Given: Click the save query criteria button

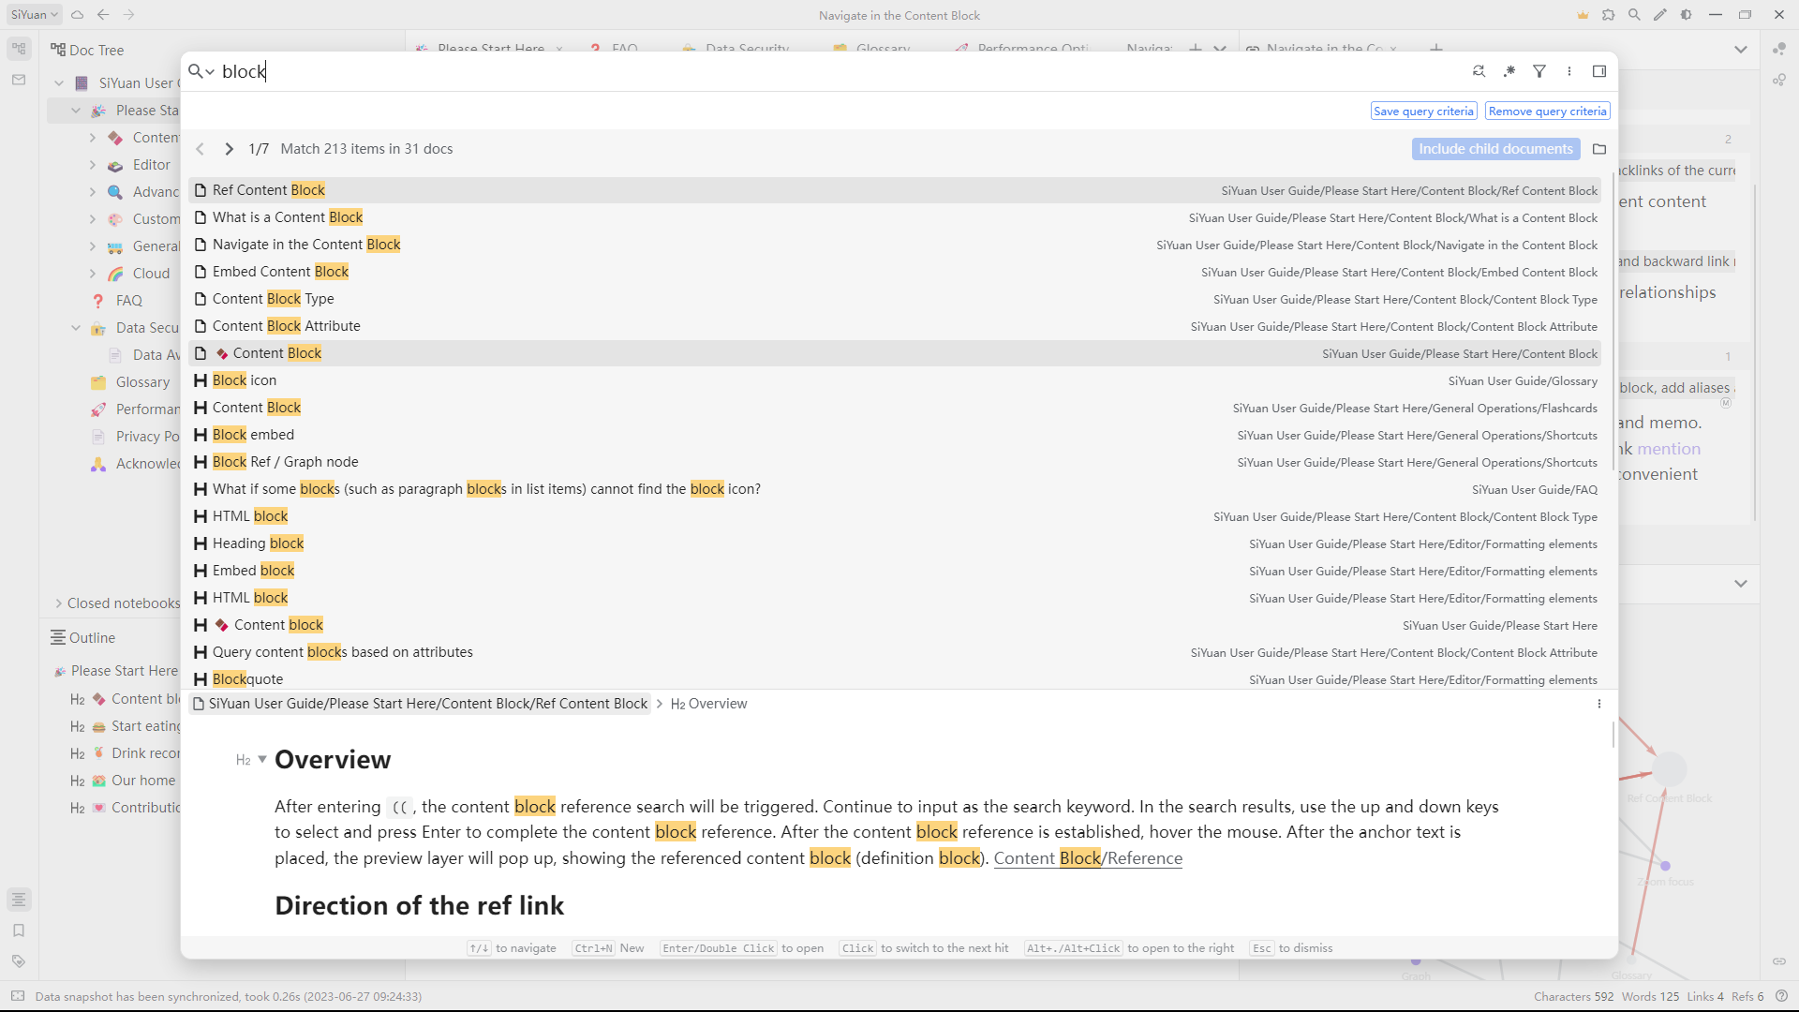Looking at the screenshot, I should click(1424, 112).
